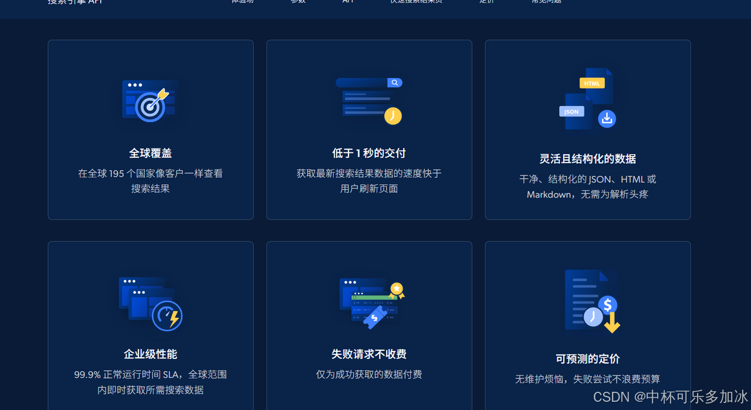Click the HTML and JSON files download icon
The height and width of the screenshot is (410, 751).
pyautogui.click(x=587, y=99)
